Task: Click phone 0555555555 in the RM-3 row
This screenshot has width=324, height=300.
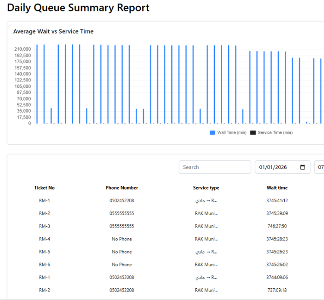Action: (x=122, y=226)
